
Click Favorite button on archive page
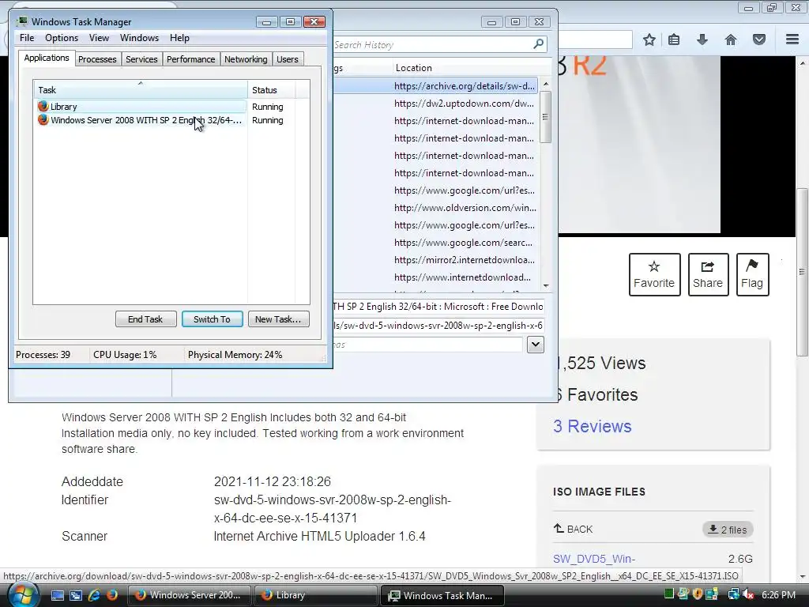tap(654, 274)
